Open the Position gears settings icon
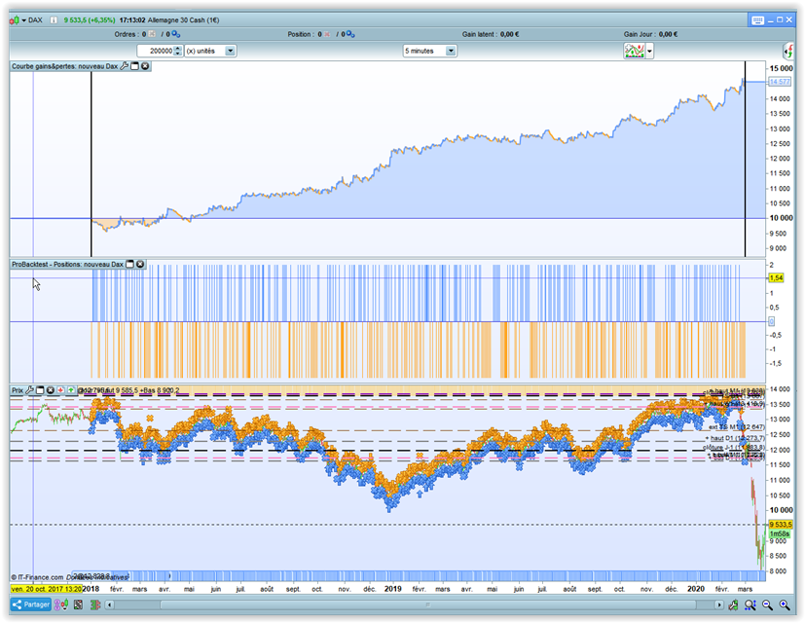This screenshot has width=805, height=623. pyautogui.click(x=350, y=34)
